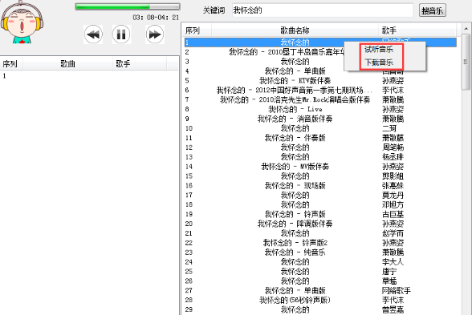Choose 下载音乐 from the context menu
Image resolution: width=472 pixels, height=315 pixels.
pos(379,63)
